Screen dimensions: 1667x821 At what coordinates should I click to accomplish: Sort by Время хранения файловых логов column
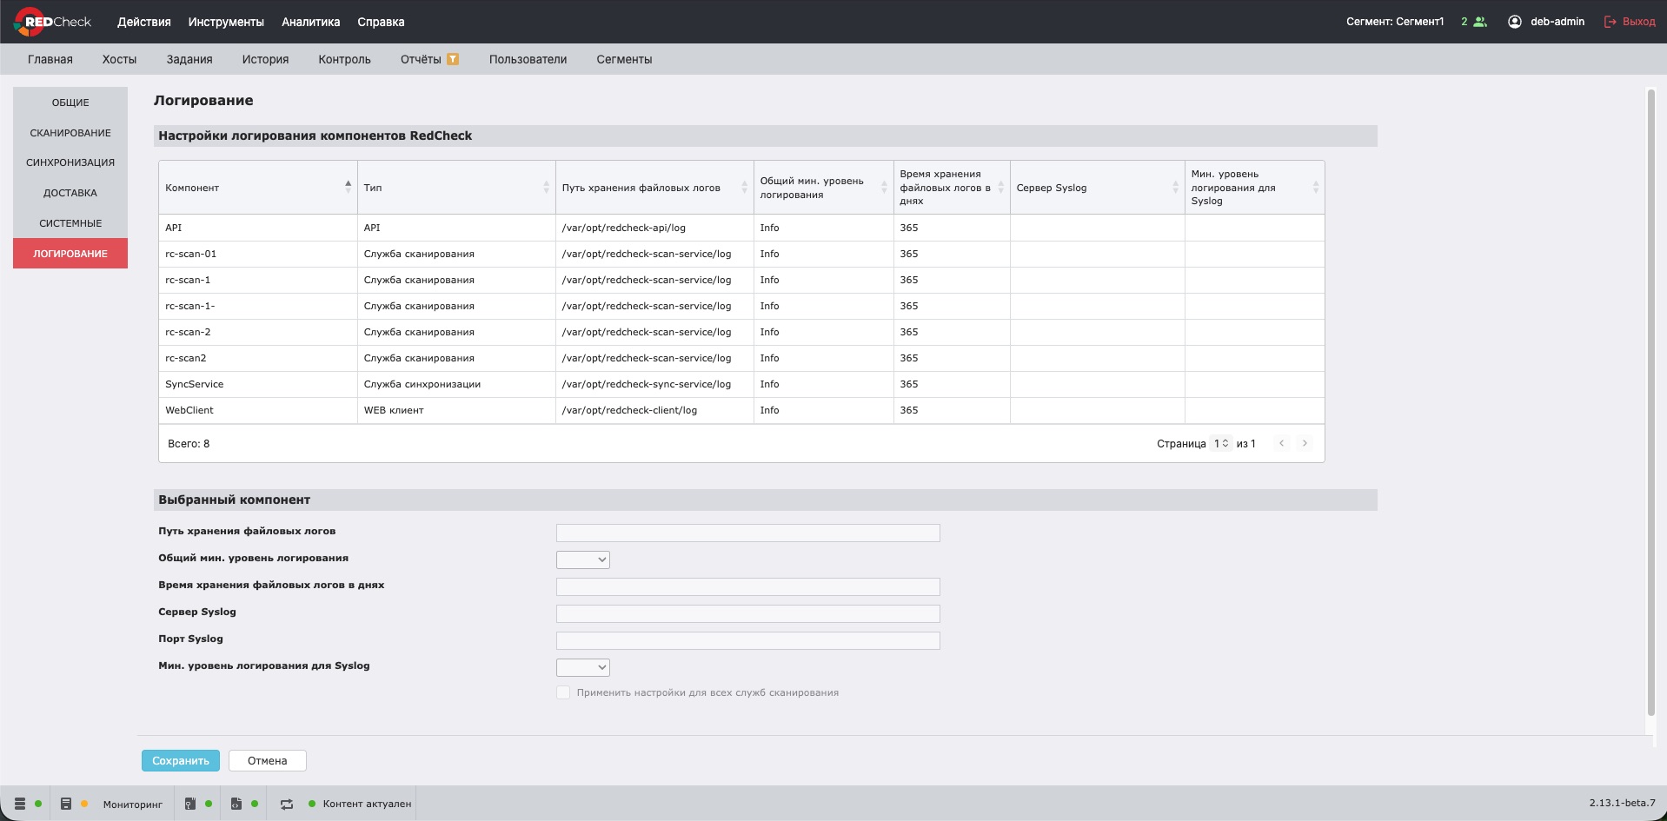(1000, 187)
